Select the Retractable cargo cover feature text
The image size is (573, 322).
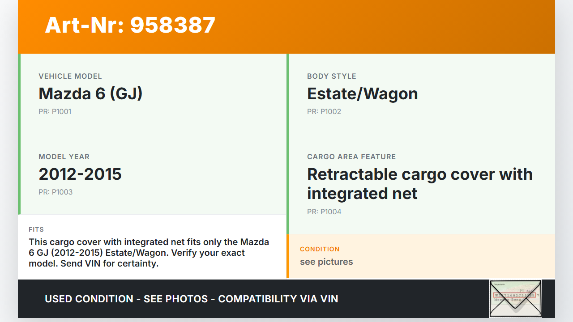pos(419,183)
